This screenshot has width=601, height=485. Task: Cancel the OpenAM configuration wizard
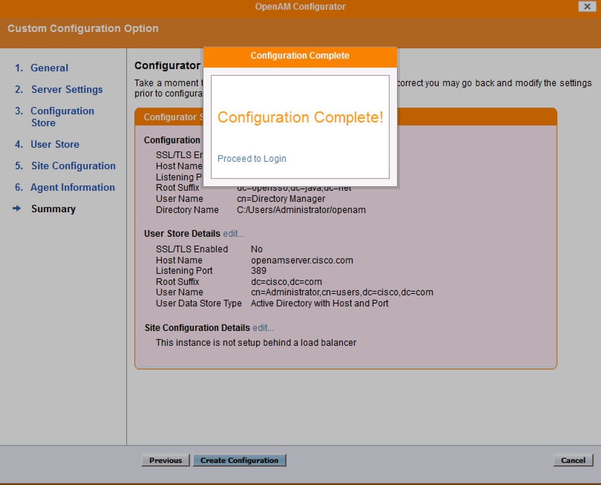click(x=572, y=460)
